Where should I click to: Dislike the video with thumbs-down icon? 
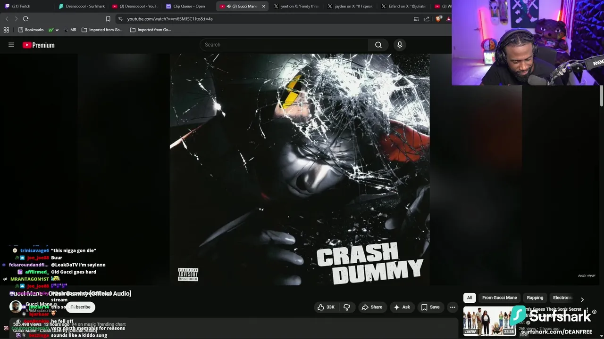pyautogui.click(x=347, y=307)
